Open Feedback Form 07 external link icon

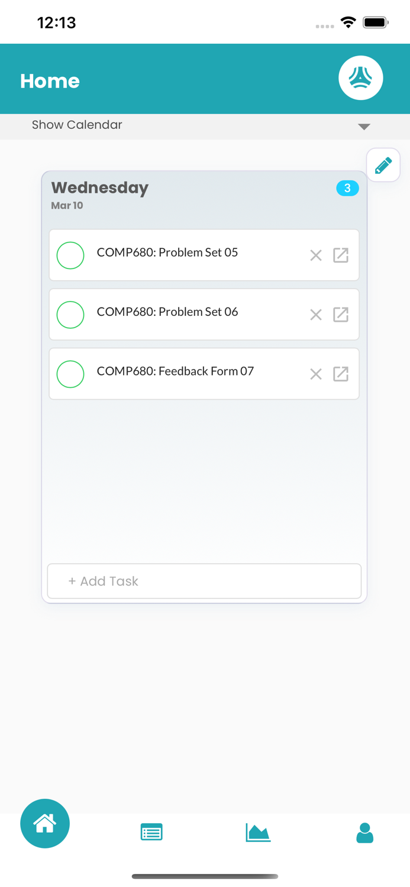pyautogui.click(x=341, y=374)
